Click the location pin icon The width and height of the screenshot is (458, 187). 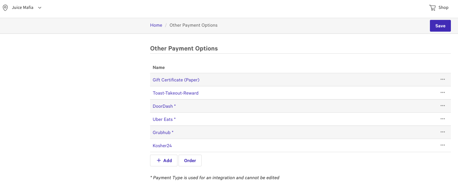point(5,7)
